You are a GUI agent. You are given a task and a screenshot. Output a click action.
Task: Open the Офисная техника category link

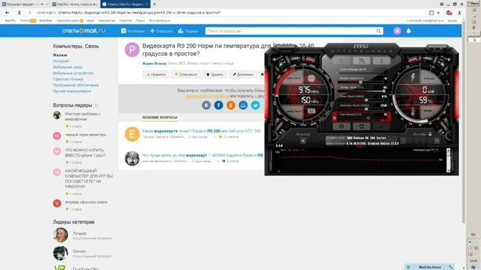pos(68,79)
